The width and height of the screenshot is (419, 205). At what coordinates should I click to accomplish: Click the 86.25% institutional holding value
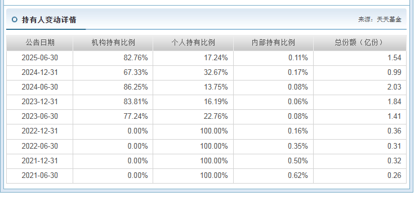[x=136, y=87]
